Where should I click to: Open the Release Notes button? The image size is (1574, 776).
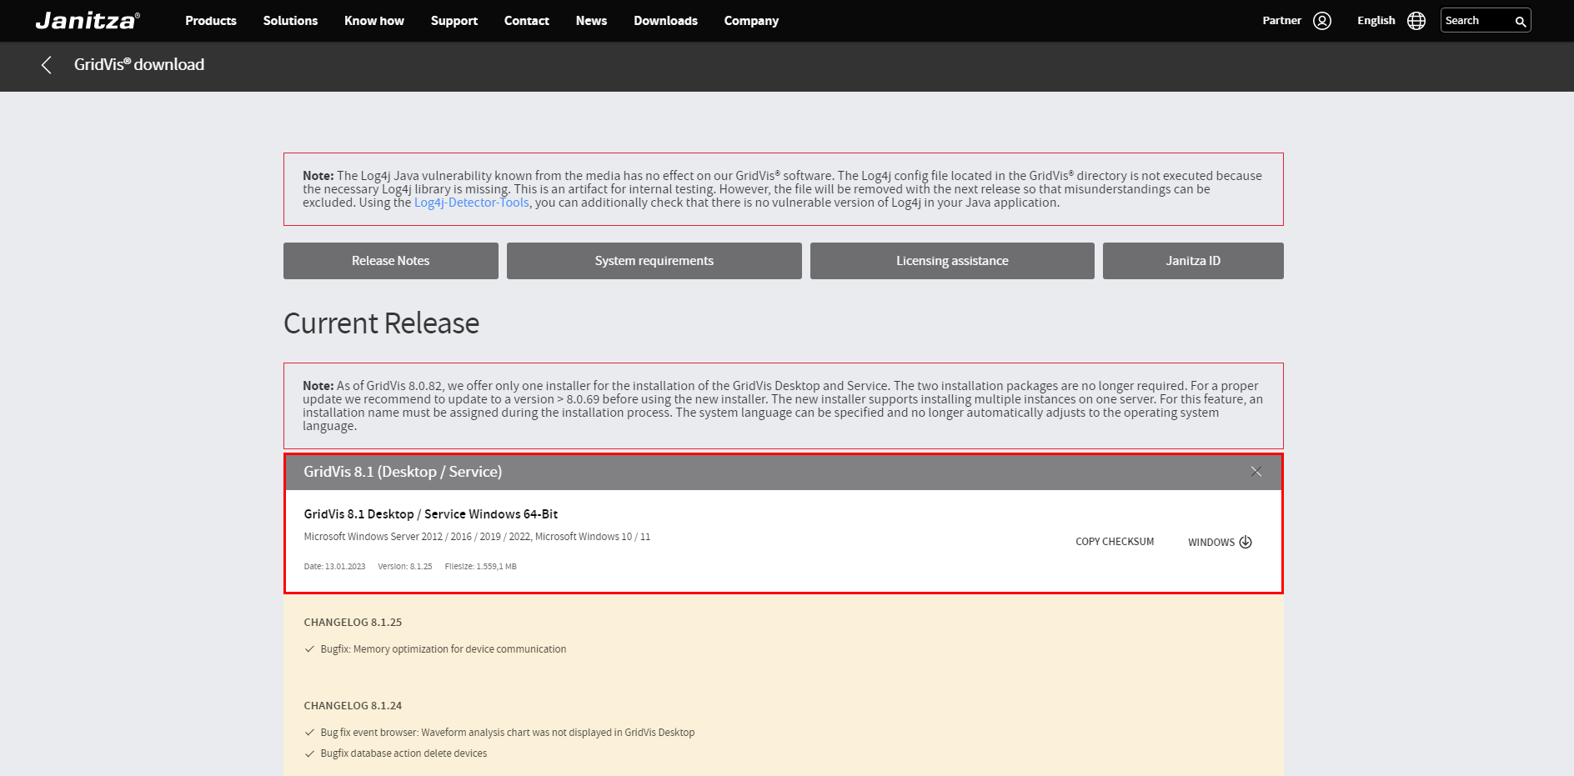(391, 261)
